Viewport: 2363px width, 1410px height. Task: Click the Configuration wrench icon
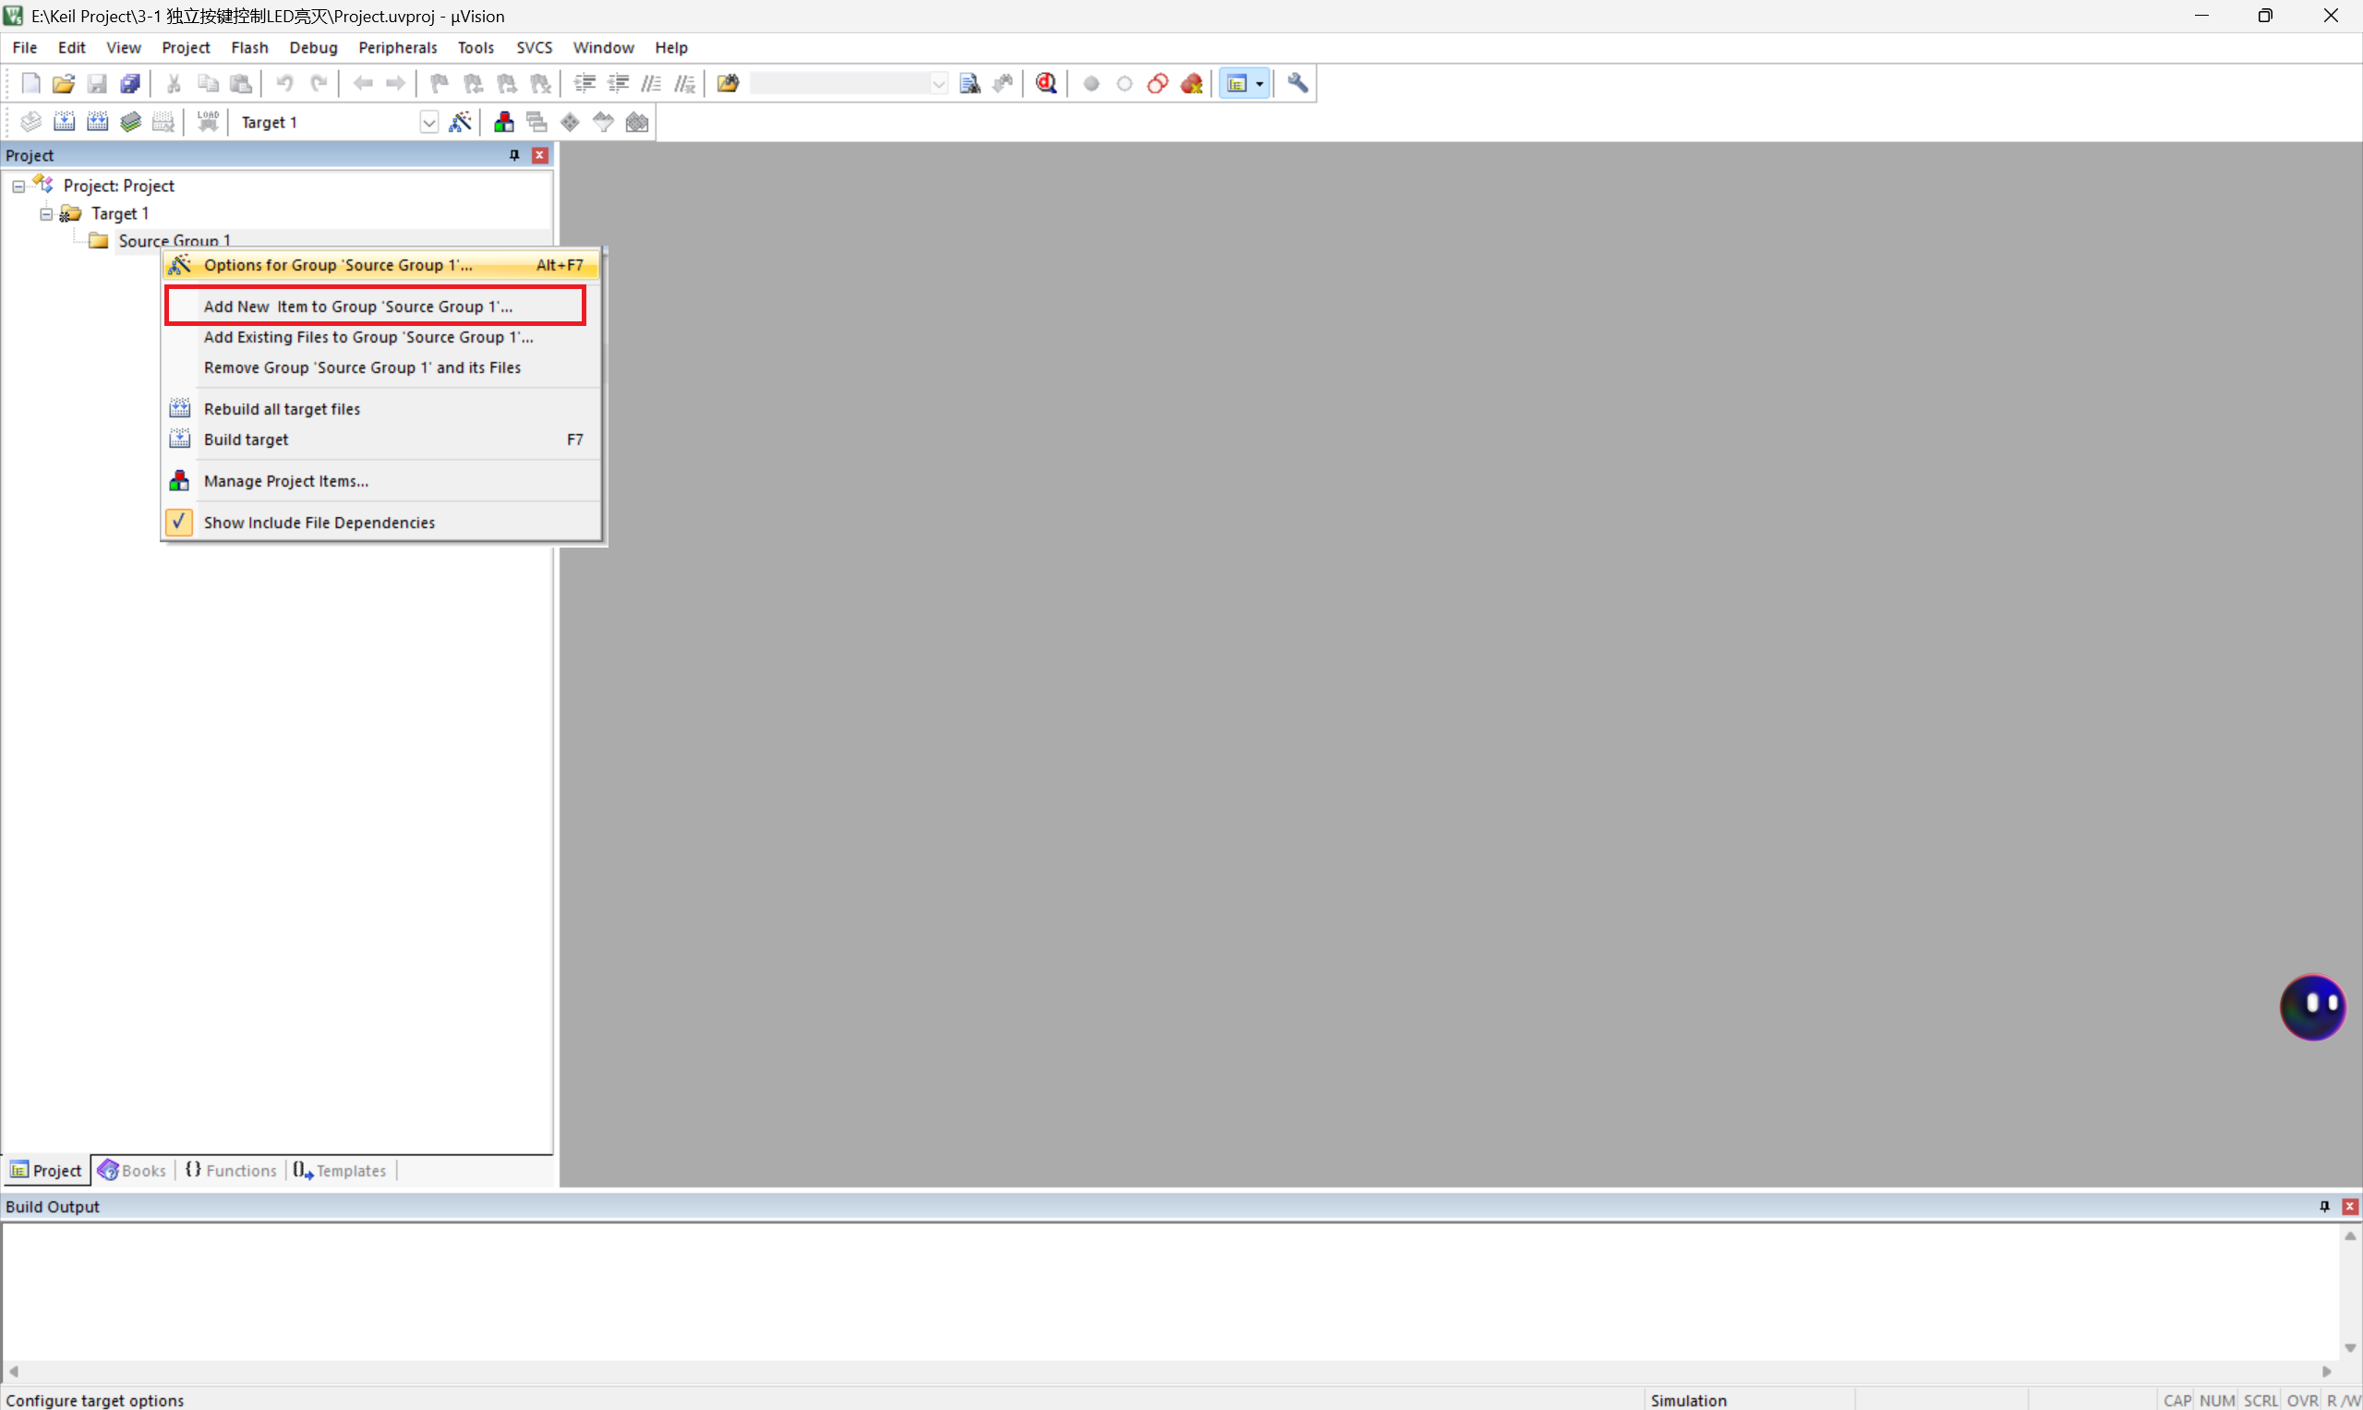[x=1297, y=84]
